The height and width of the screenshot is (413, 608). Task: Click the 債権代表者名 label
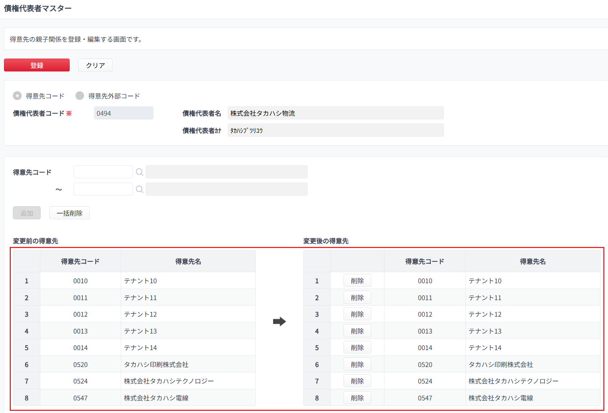coord(202,113)
